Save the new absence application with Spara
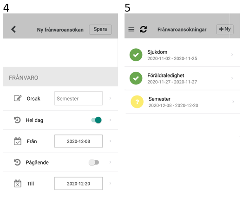The width and height of the screenshot is (243, 204). coord(100,29)
